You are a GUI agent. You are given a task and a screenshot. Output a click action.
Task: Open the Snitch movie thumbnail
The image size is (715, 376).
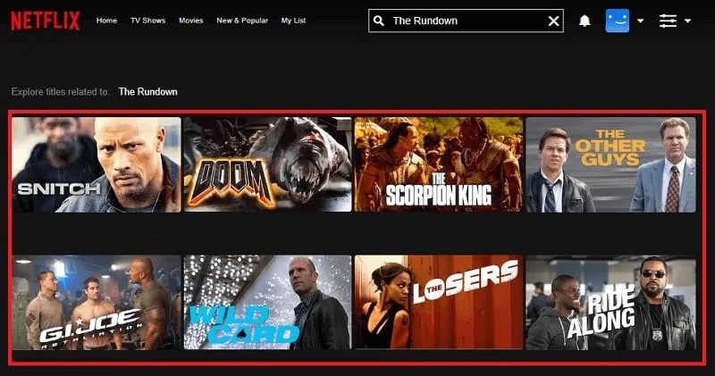97,164
